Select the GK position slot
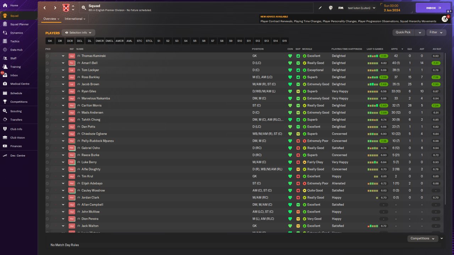Image resolution: width=454 pixels, height=255 pixels. point(50,41)
